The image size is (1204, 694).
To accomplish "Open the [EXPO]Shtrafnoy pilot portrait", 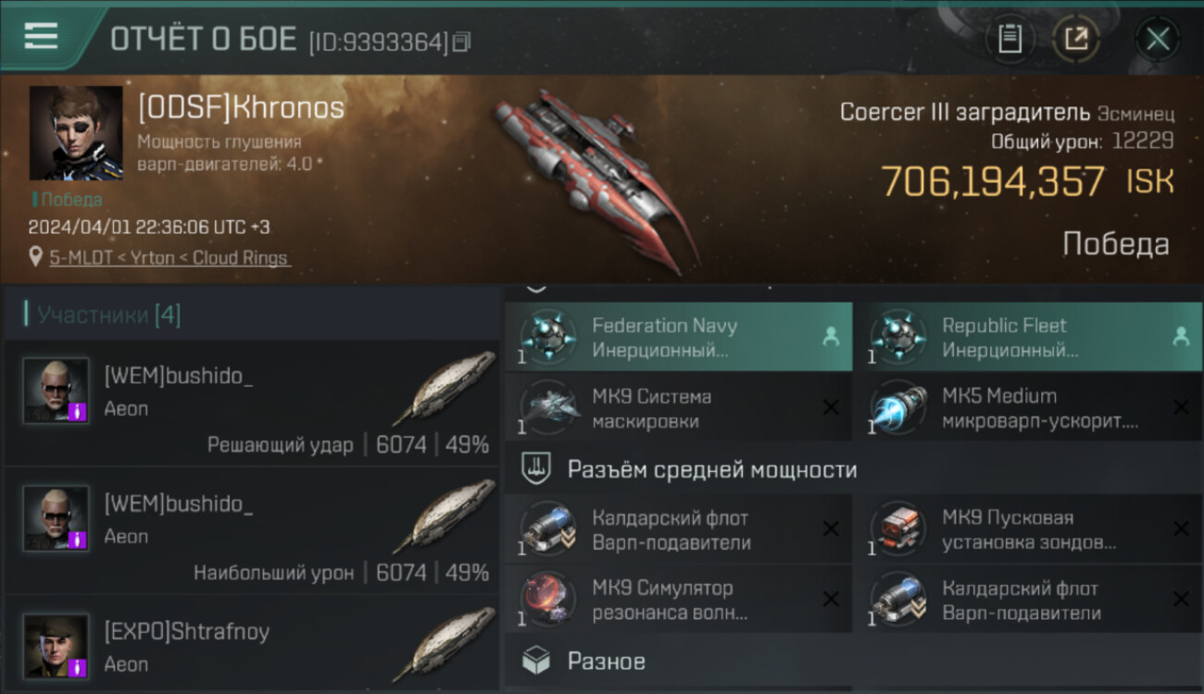I will [x=56, y=645].
